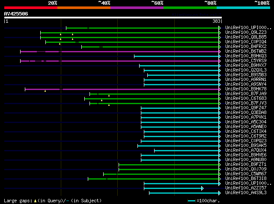Click the cyan ~100% legend segment
The image size is (274, 204).
point(244,8)
